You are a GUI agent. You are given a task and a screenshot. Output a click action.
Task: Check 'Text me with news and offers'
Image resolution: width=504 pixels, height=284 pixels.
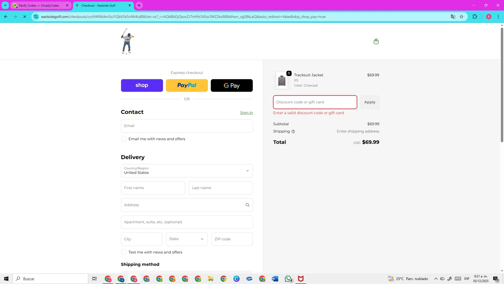click(124, 252)
